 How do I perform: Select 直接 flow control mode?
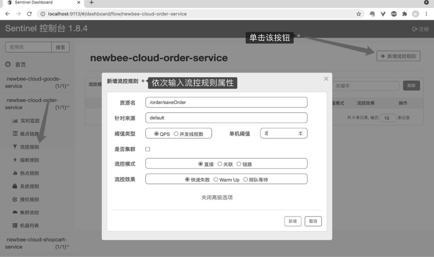click(201, 164)
